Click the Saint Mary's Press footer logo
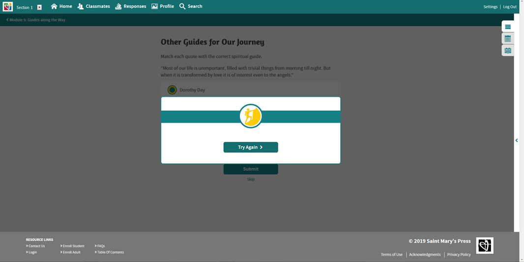The image size is (524, 262). 485,246
